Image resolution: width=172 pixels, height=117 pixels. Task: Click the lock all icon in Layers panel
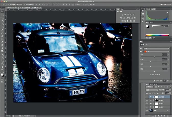coord(158,93)
